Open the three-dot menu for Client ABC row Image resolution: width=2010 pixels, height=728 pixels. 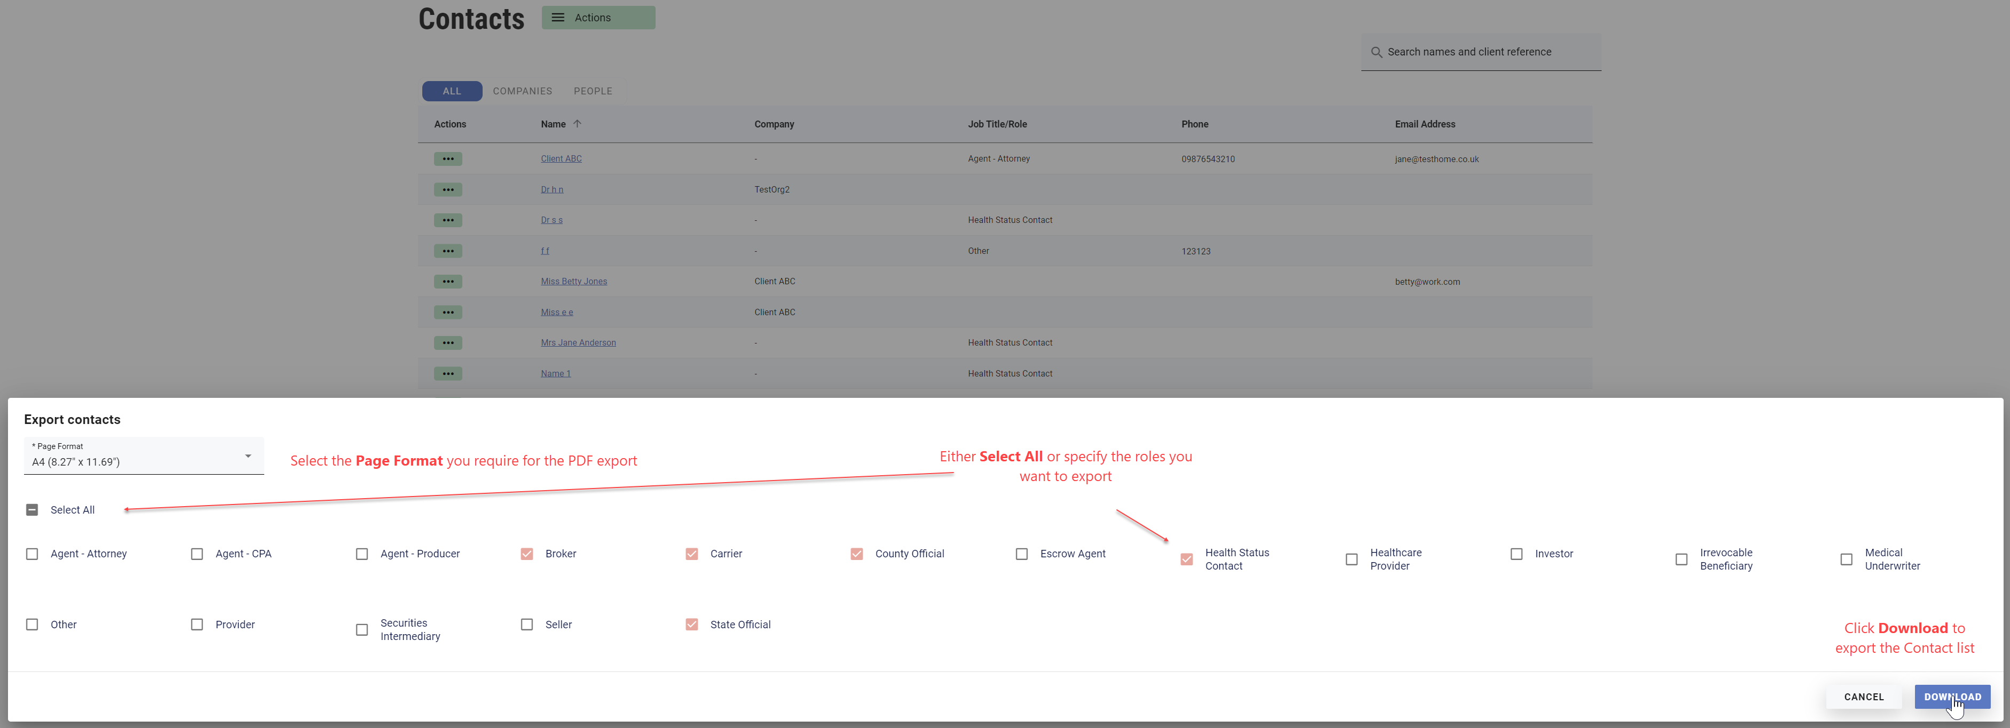point(448,159)
